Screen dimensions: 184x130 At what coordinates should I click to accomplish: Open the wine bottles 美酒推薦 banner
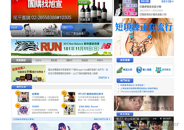pos(95,11)
